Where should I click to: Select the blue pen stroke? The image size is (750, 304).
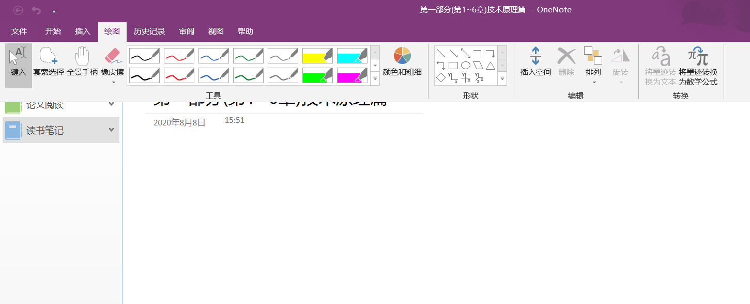213,55
